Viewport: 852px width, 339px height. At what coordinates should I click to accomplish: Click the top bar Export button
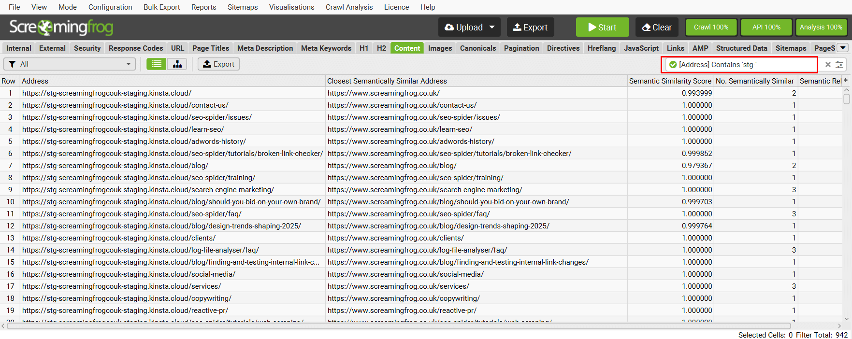click(530, 27)
